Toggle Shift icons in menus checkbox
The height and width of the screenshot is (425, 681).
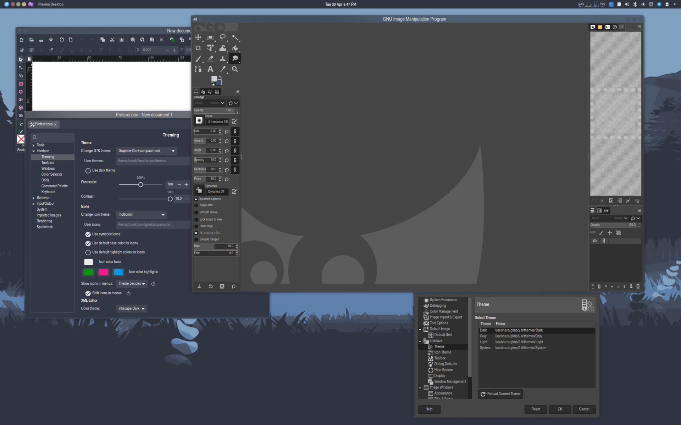click(x=88, y=293)
